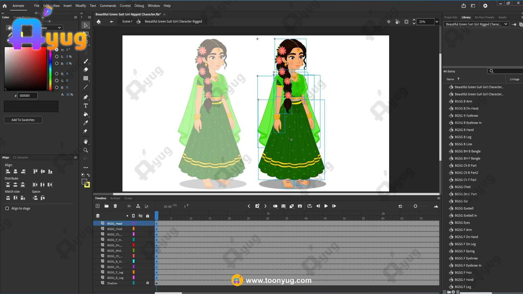
Task: Expand the library document dropdown
Action: coord(506,24)
